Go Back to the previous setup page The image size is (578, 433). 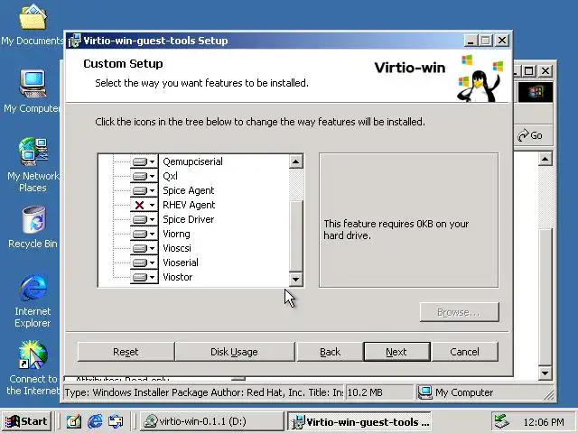pos(330,352)
